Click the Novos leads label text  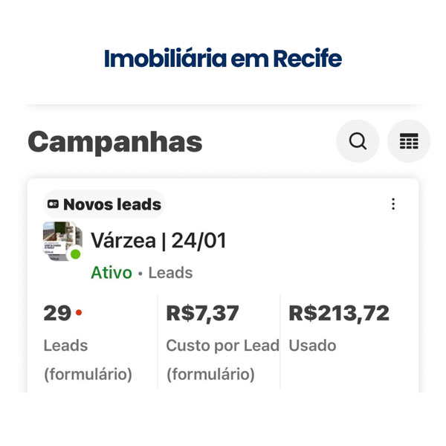click(112, 204)
